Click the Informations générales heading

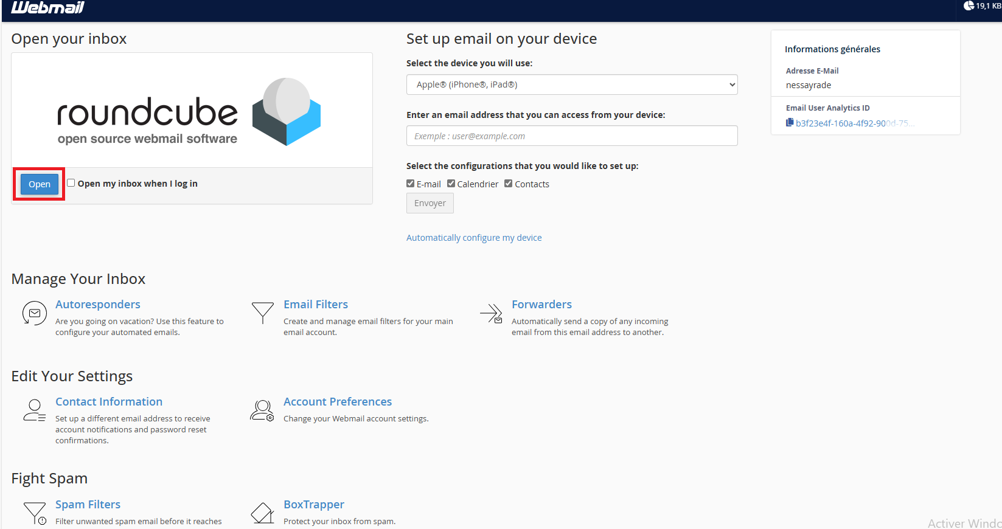click(832, 49)
